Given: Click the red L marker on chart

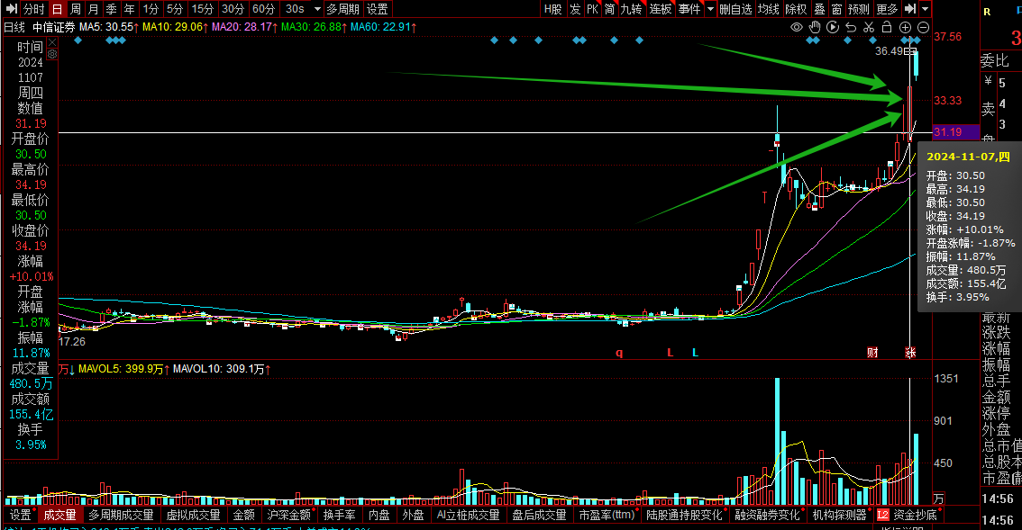Looking at the screenshot, I should coord(670,352).
